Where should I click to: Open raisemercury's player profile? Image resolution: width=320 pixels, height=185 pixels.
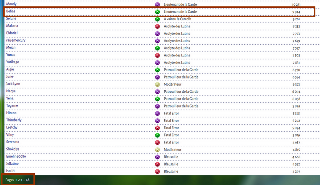point(16,40)
